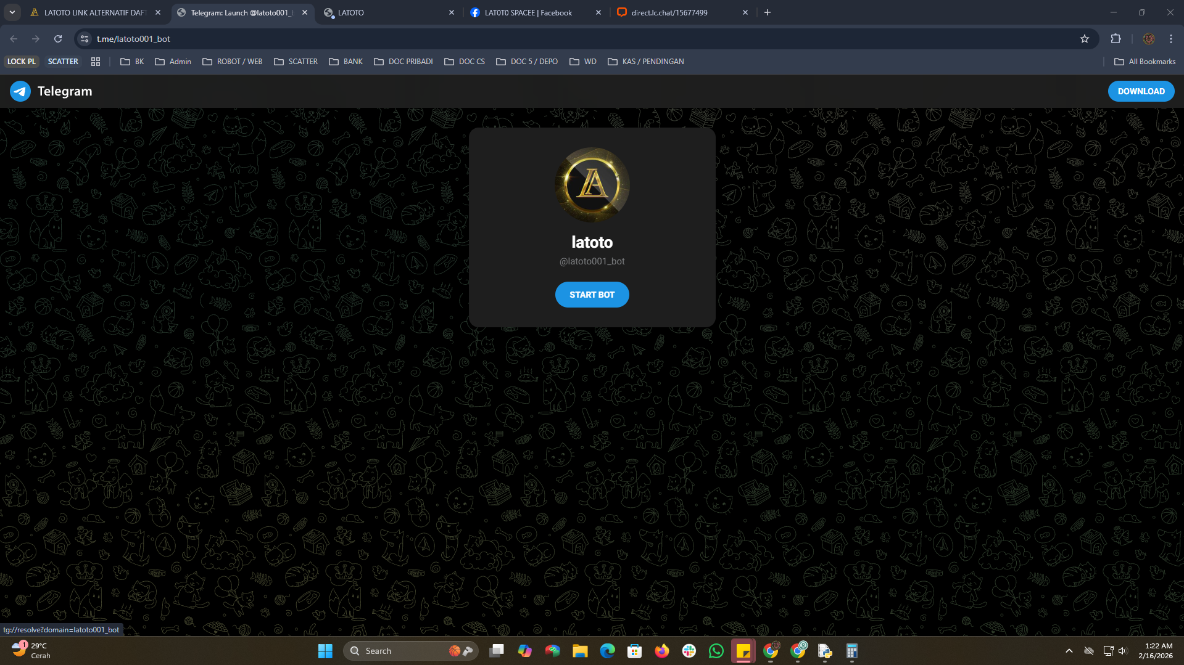Reload the current page
The image size is (1184, 665).
[x=58, y=39]
